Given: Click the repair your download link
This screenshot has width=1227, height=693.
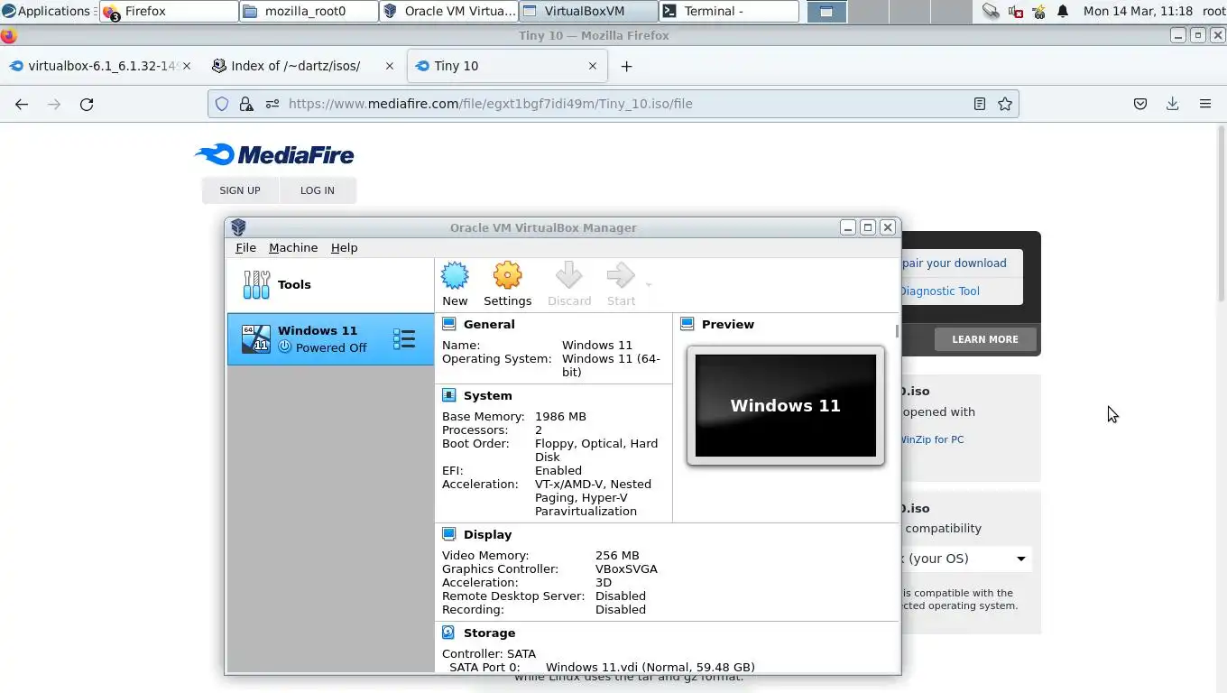Looking at the screenshot, I should [954, 263].
